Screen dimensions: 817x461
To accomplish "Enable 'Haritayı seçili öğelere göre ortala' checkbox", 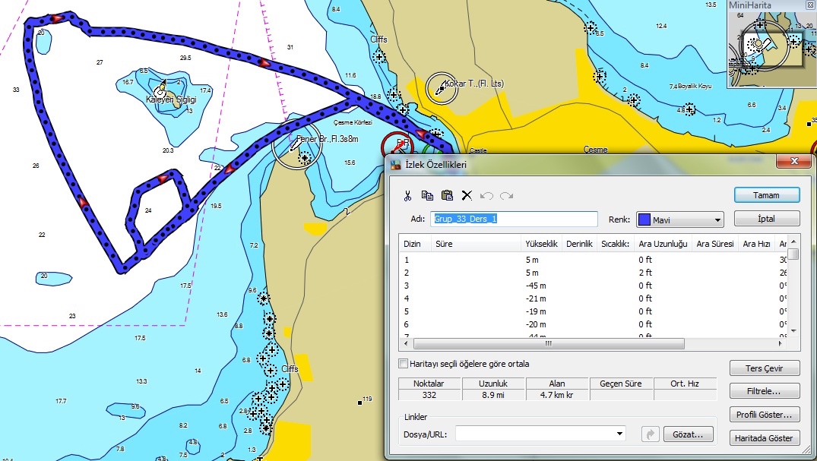I will point(403,364).
